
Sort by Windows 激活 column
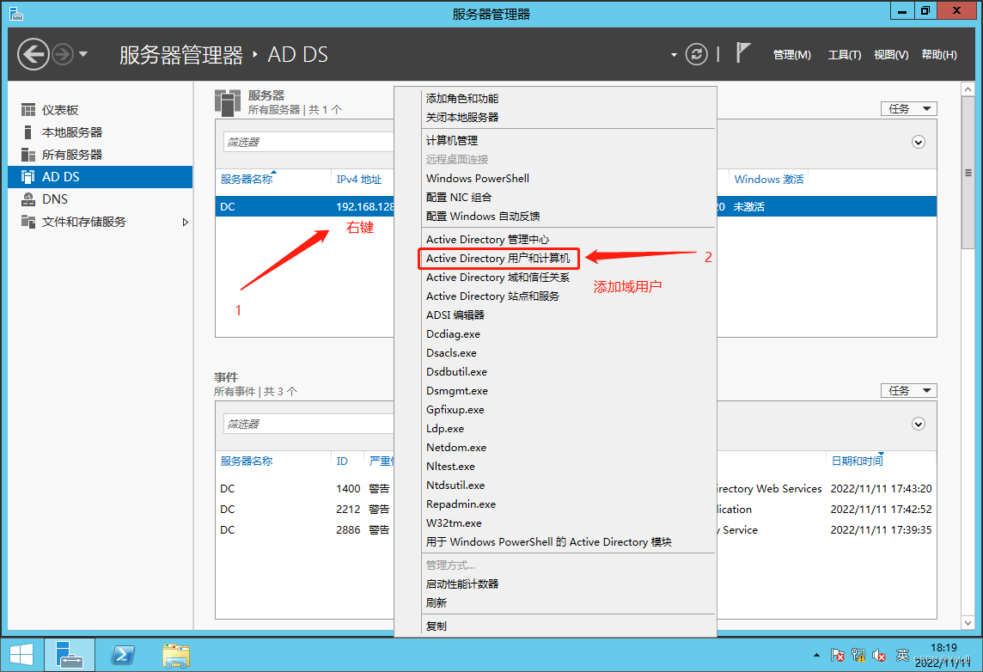(x=768, y=180)
